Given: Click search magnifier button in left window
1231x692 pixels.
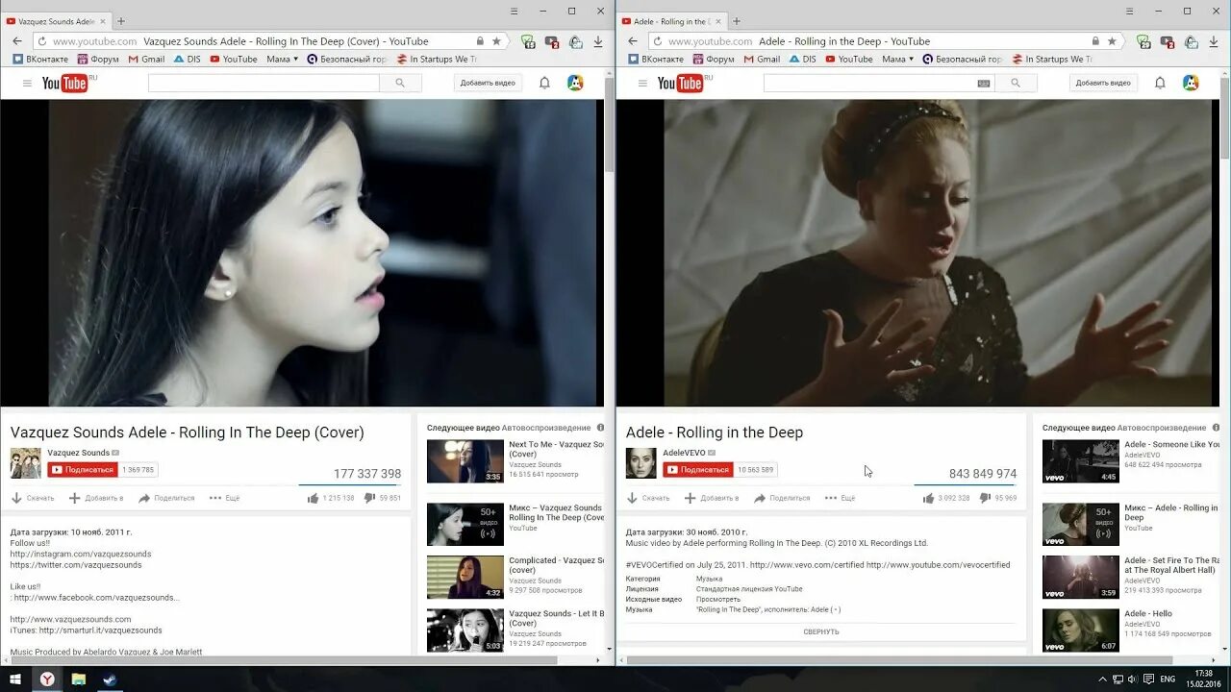Looking at the screenshot, I should [400, 84].
